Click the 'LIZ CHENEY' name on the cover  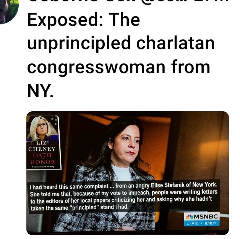click(42, 146)
